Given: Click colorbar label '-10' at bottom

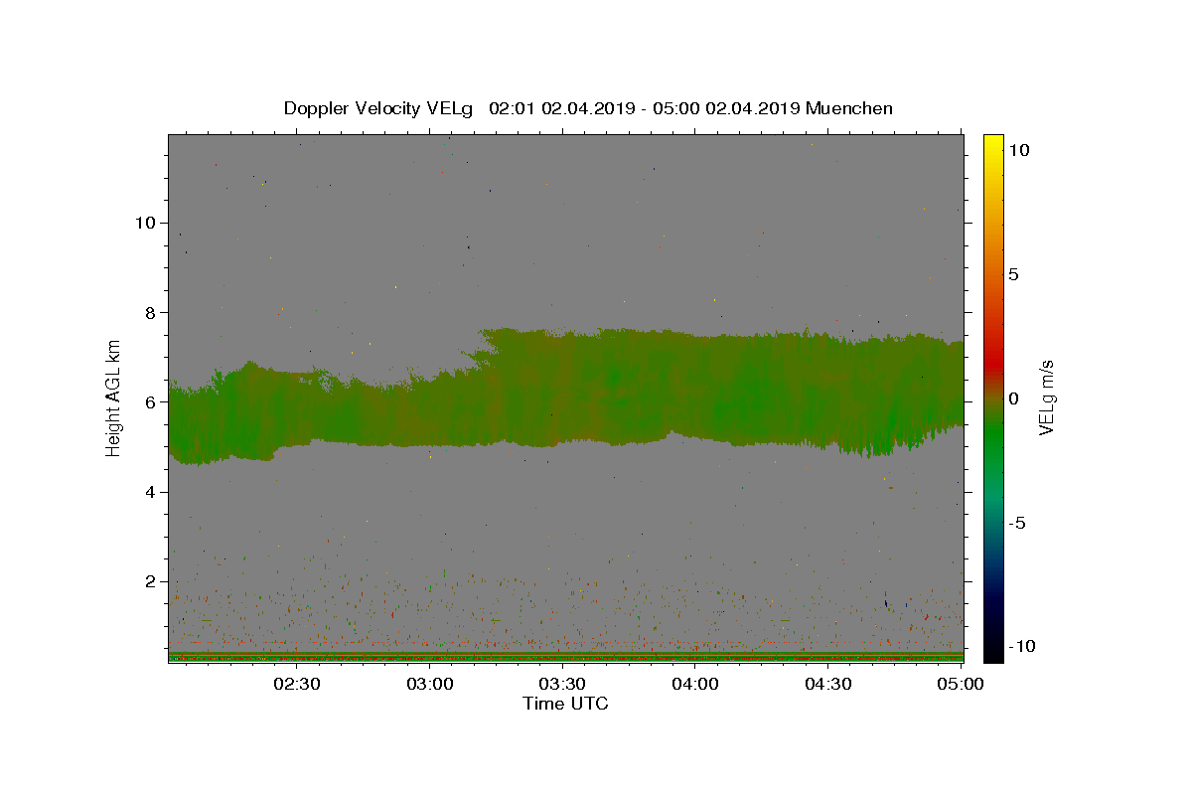Looking at the screenshot, I should 1020,647.
